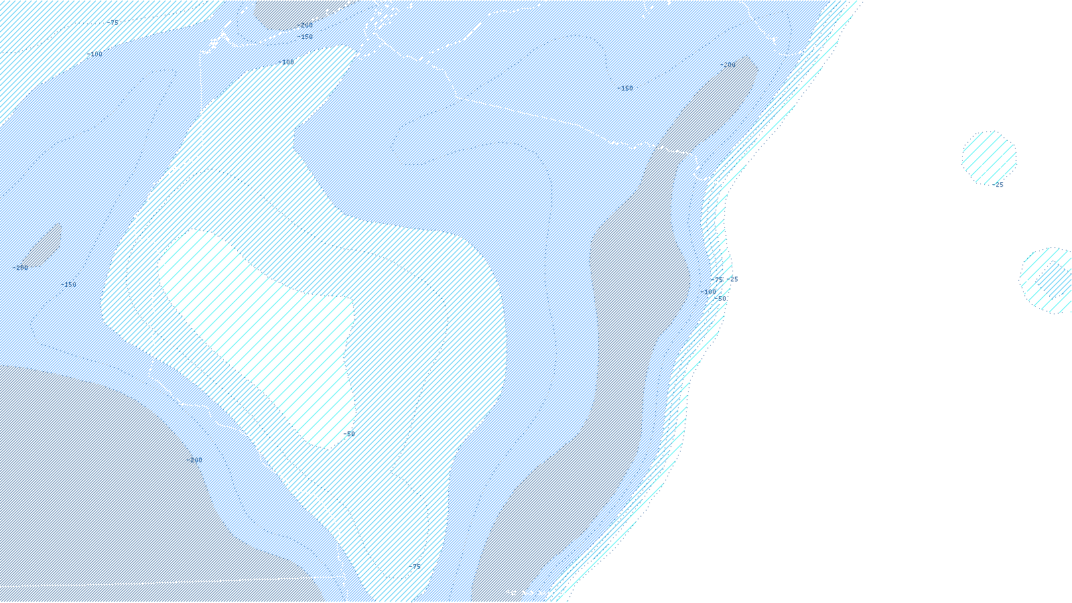The image size is (1072, 603).
Task: Click the -150 label directly below a -200 label
Action: [x=304, y=37]
